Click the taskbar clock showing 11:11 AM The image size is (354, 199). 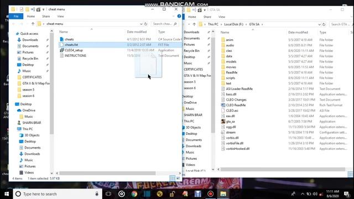[332, 194]
